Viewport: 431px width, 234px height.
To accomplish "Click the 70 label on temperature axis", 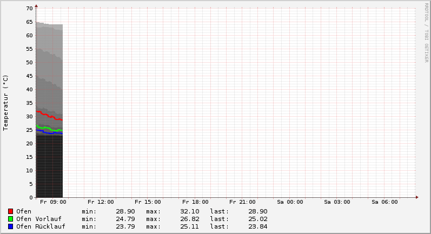I will pos(30,9).
